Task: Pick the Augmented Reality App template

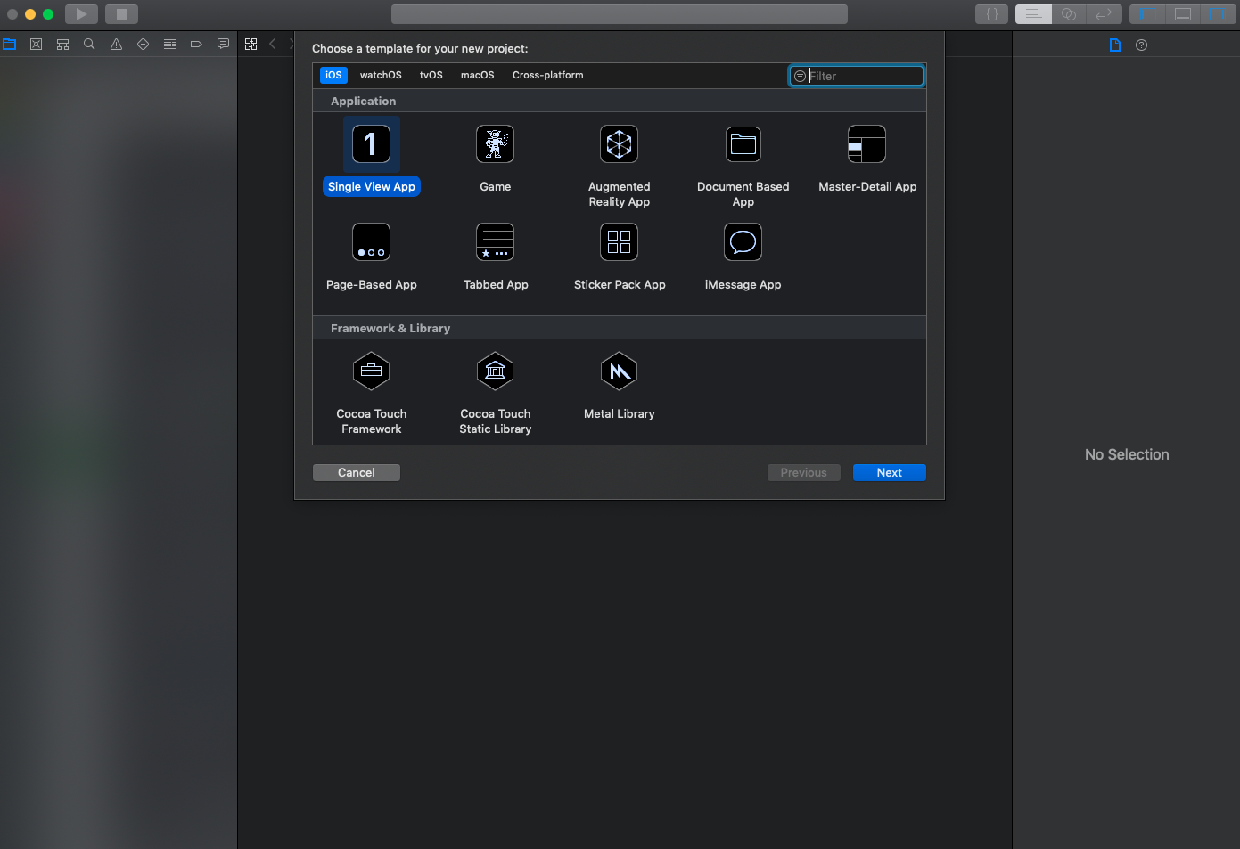Action: (x=619, y=144)
